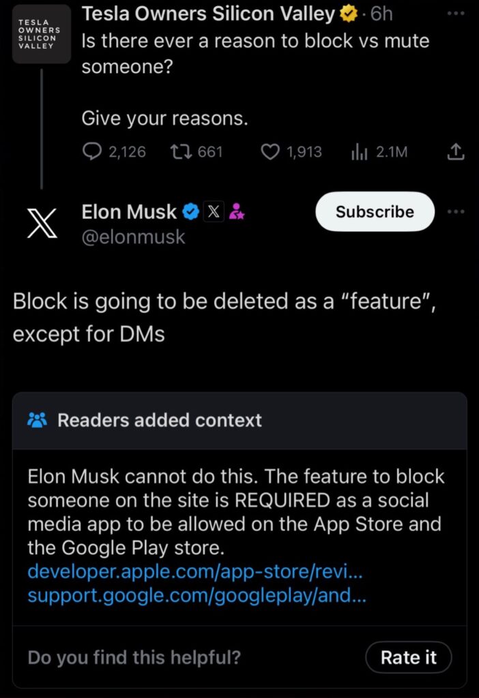Open the reply icon on the Tesla Owners tweet
Viewport: 479px width, 698px height.
tap(92, 151)
